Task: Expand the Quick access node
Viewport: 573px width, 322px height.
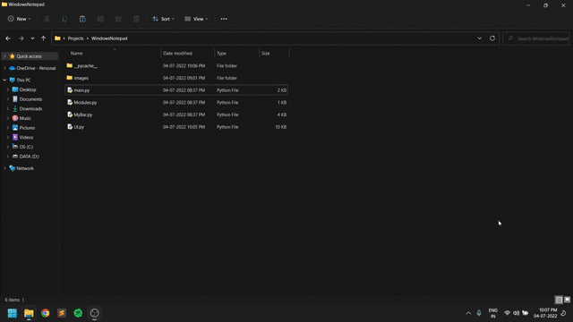Action: point(4,56)
